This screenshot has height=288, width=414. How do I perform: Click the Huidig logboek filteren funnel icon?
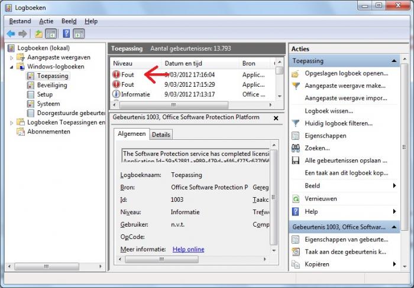(x=296, y=123)
